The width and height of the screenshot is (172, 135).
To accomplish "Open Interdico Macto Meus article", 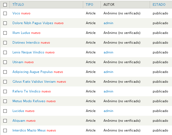I will 29,130.
